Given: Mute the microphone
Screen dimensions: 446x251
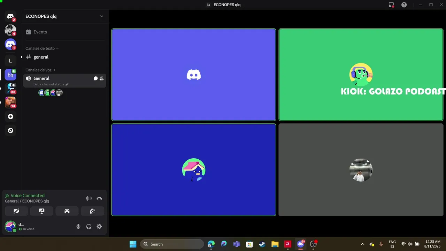Looking at the screenshot, I should pos(78,227).
